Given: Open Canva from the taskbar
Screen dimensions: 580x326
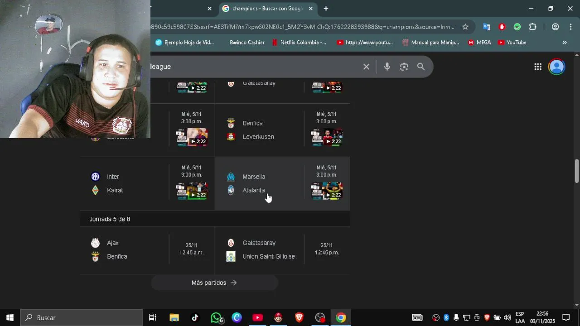Looking at the screenshot, I should coord(237,317).
